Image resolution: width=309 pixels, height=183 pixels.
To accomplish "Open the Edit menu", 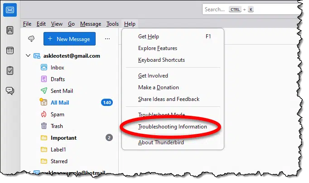I will coord(41,24).
